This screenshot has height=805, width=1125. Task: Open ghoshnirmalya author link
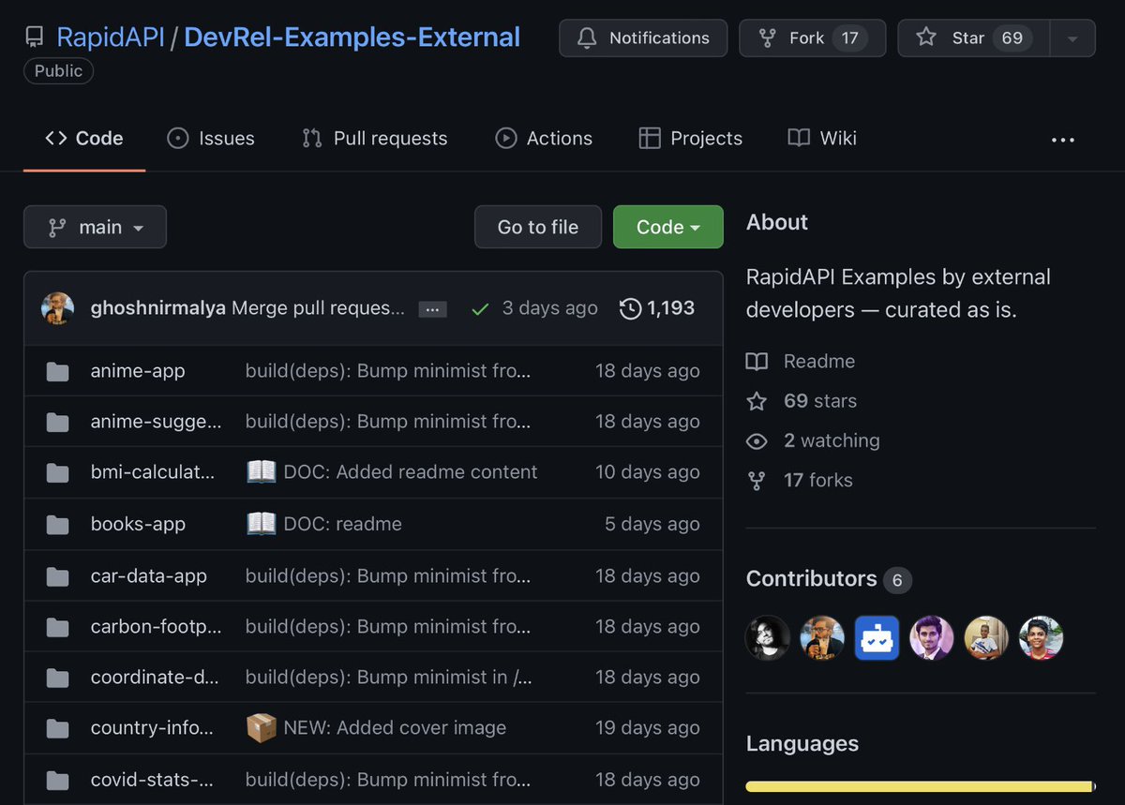click(x=157, y=308)
